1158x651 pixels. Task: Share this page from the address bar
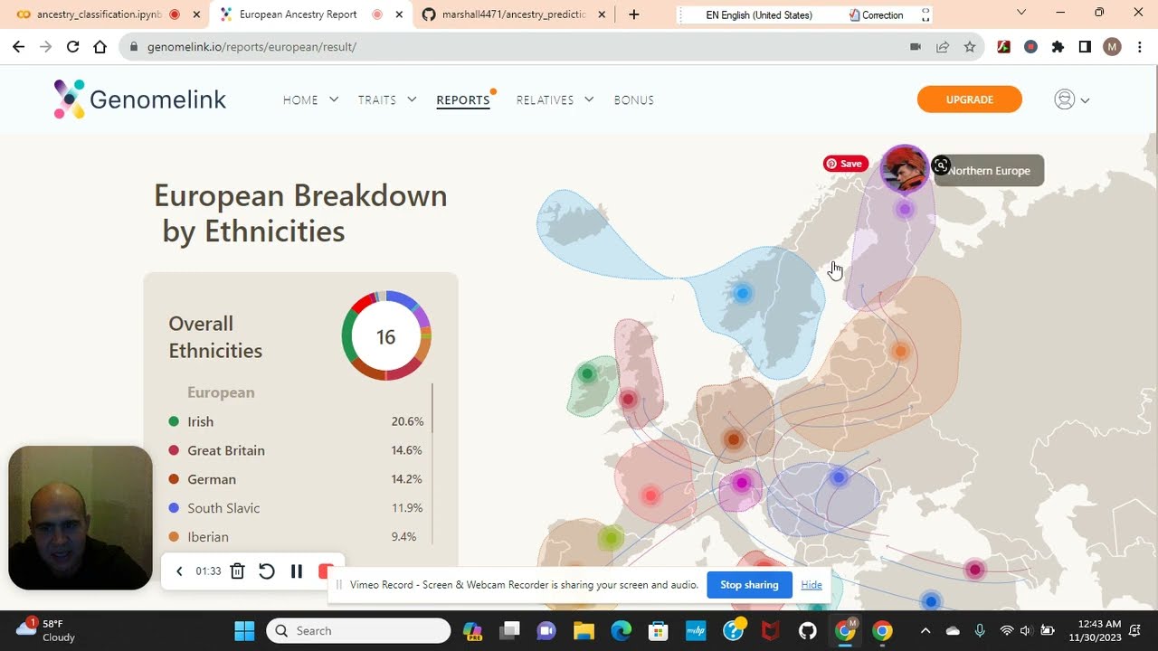pos(943,46)
